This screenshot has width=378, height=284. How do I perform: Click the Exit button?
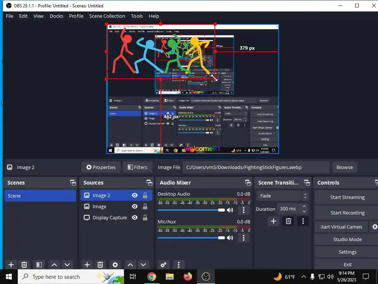(347, 264)
